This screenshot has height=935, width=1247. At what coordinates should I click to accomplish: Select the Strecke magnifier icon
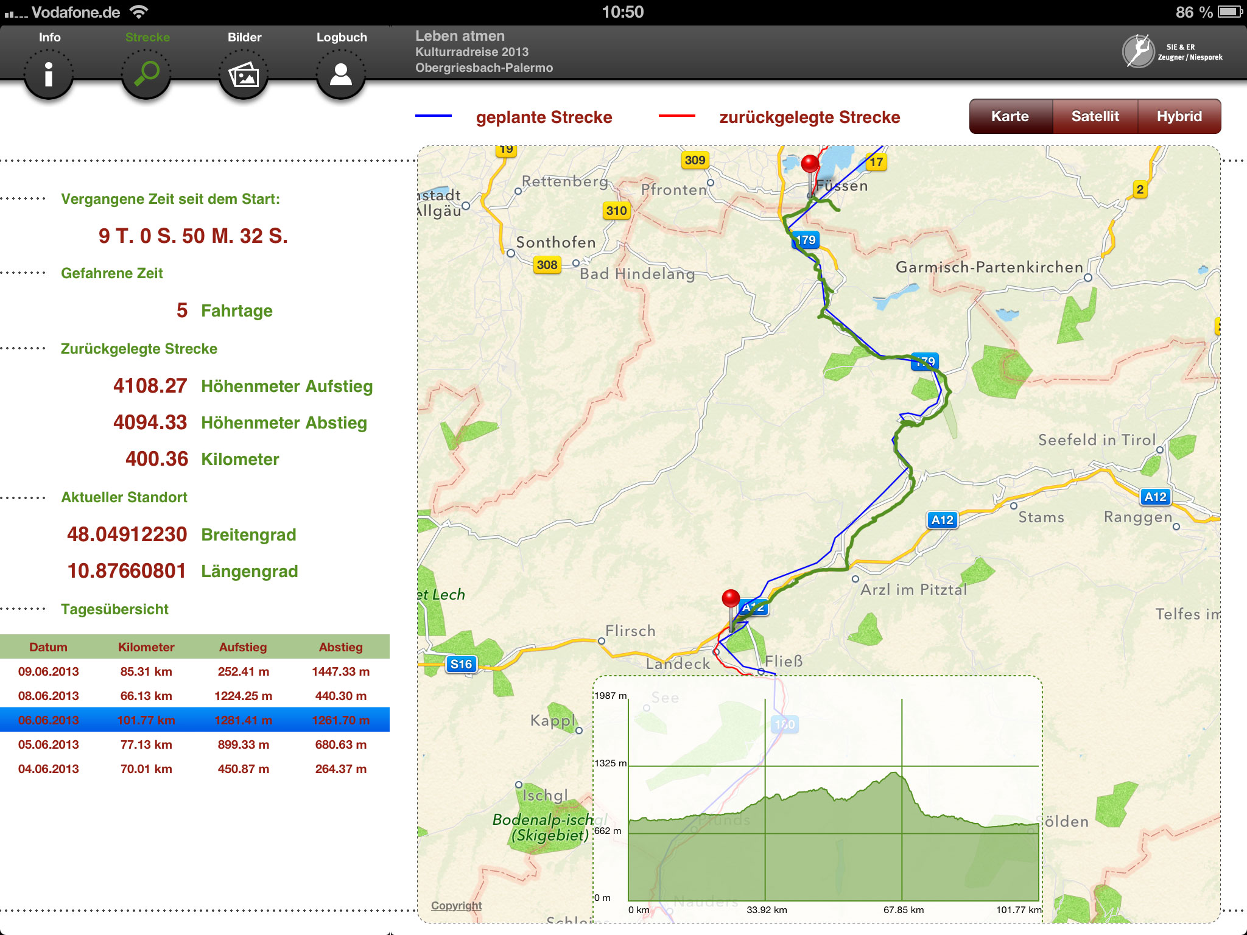click(x=146, y=74)
